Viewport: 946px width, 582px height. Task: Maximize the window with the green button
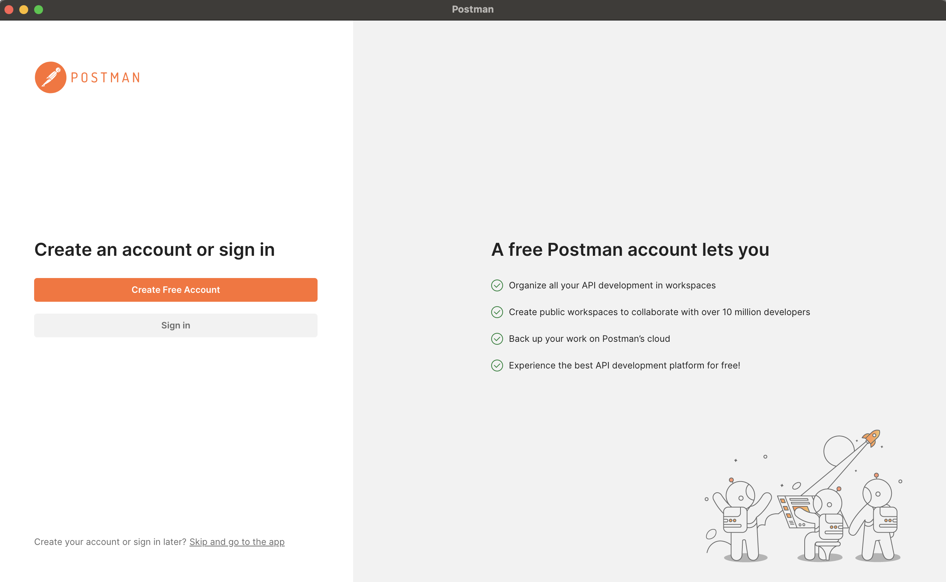click(x=39, y=10)
